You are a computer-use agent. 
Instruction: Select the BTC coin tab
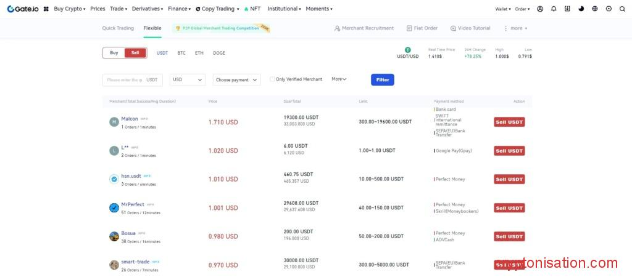click(181, 53)
